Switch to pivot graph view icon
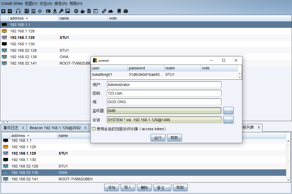This screenshot has width=292, height=194. click(27, 11)
